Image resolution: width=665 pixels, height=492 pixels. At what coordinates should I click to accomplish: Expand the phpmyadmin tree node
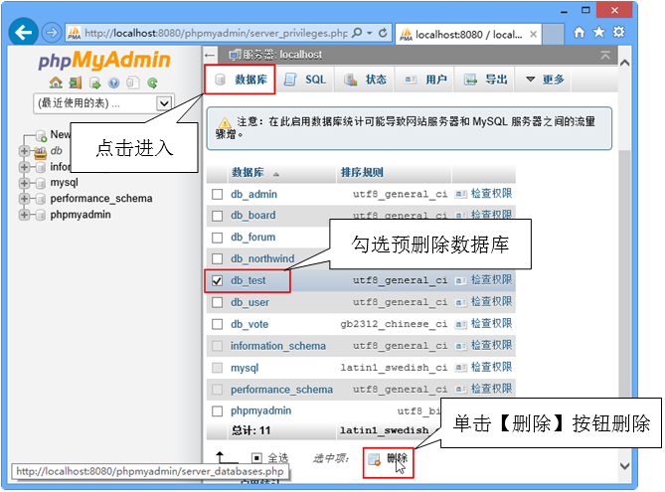click(24, 215)
